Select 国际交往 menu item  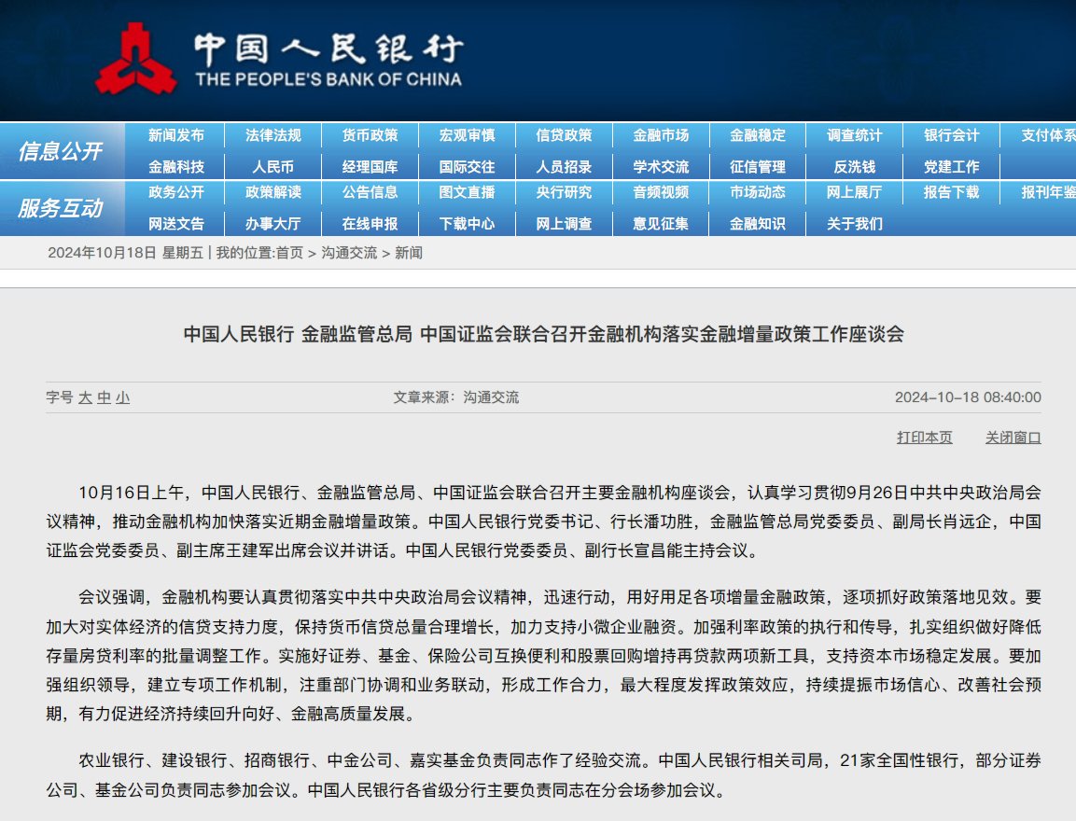468,167
